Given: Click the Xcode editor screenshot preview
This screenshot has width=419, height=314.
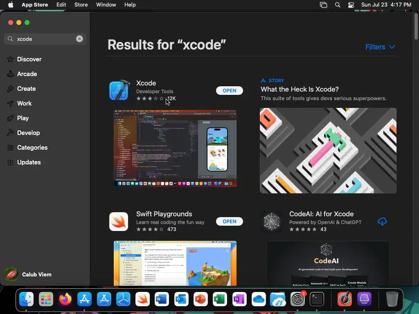Looking at the screenshot, I should click(175, 148).
